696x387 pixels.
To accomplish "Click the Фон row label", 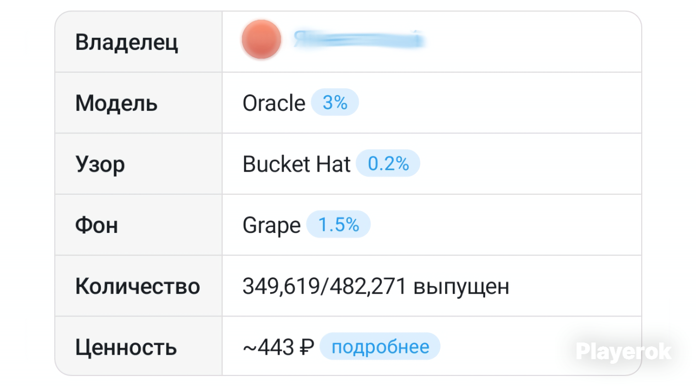I will (x=96, y=225).
